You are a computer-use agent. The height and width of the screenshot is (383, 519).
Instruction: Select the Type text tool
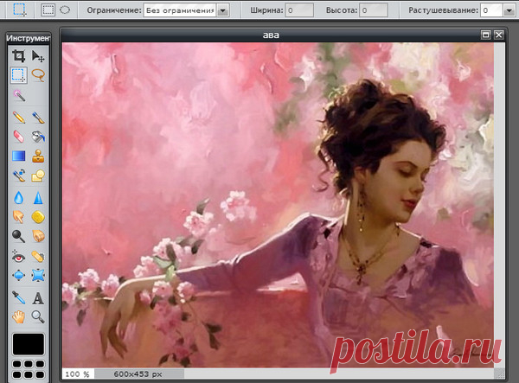pos(38,297)
